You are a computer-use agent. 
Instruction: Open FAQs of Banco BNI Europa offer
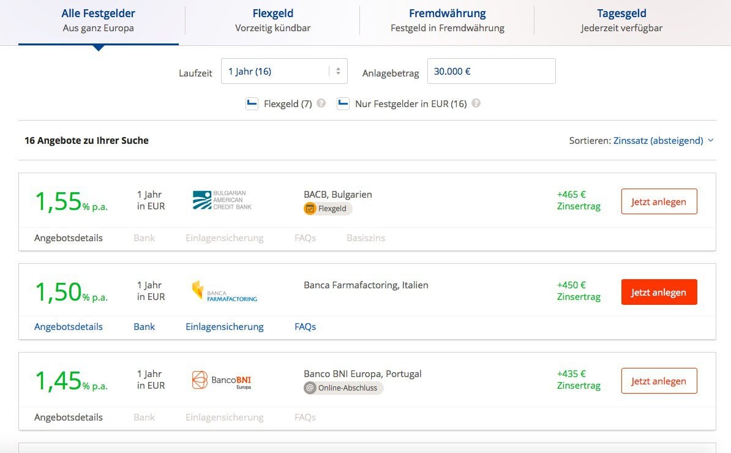pos(306,417)
